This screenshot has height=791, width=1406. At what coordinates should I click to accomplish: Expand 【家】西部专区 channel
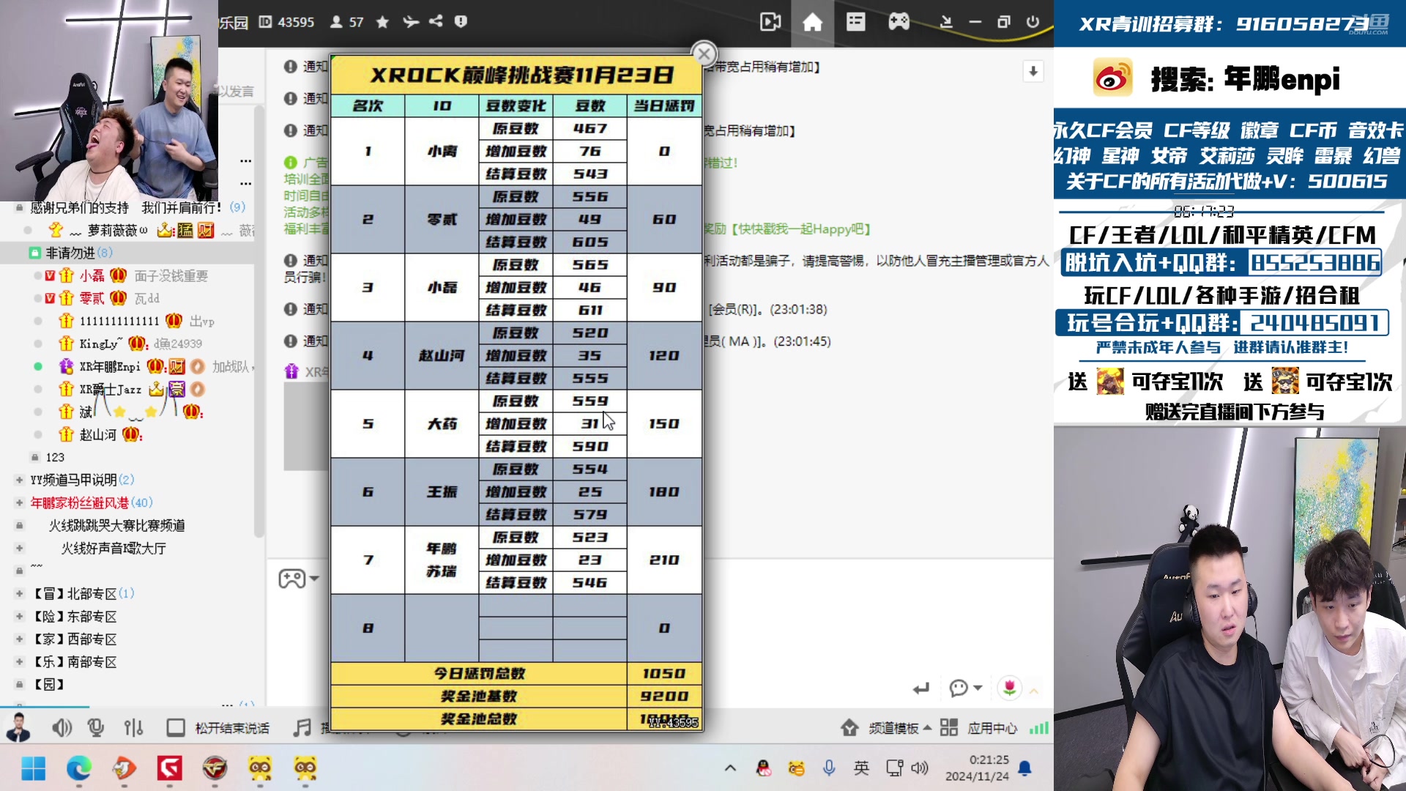20,639
